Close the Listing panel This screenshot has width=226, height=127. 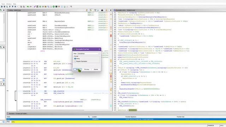pyautogui.click(x=111, y=10)
